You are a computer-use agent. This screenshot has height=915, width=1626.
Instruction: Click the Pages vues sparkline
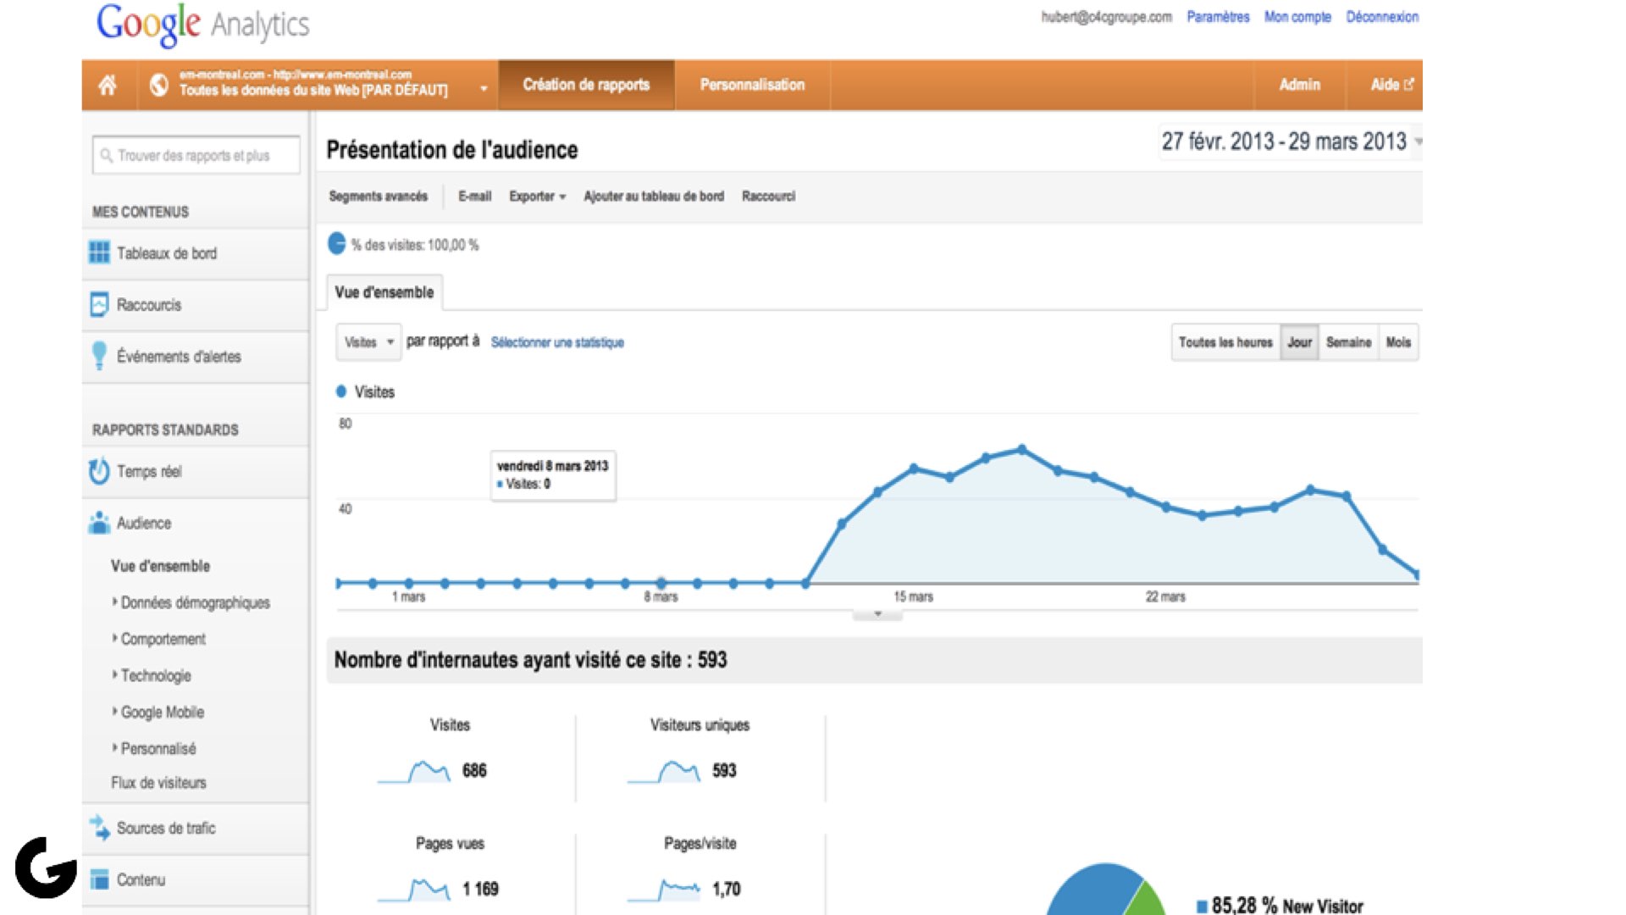(414, 890)
